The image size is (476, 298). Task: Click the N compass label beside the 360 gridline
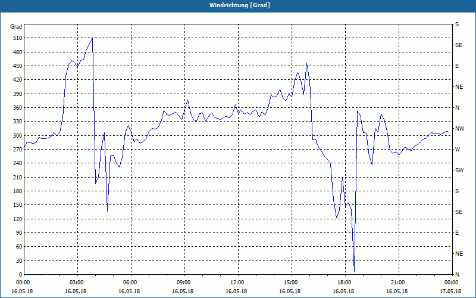tap(457, 108)
